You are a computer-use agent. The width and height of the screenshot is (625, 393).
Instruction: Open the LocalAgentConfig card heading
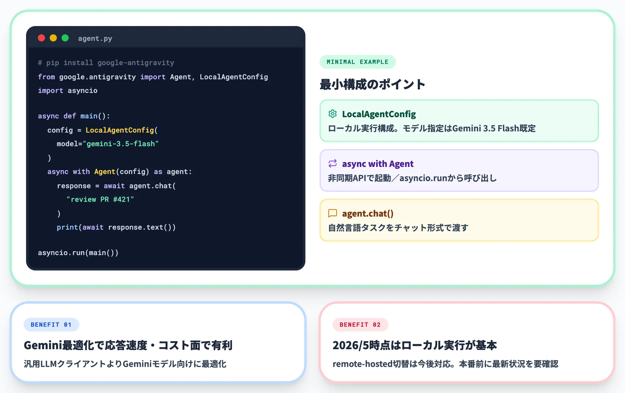click(379, 114)
